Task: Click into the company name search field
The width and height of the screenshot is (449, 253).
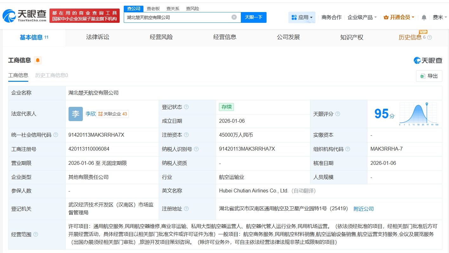Action: click(x=178, y=17)
